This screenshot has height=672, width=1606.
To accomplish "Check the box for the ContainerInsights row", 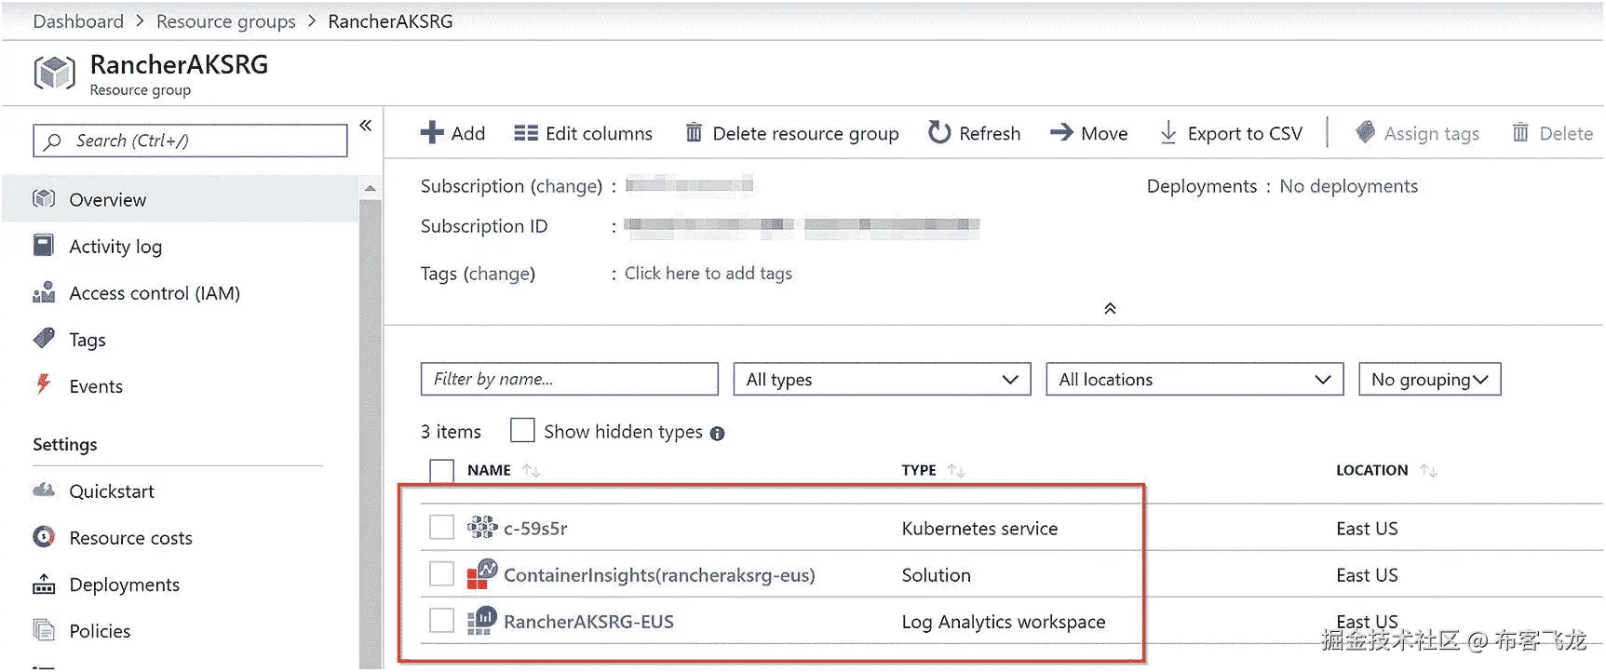I will coord(441,574).
